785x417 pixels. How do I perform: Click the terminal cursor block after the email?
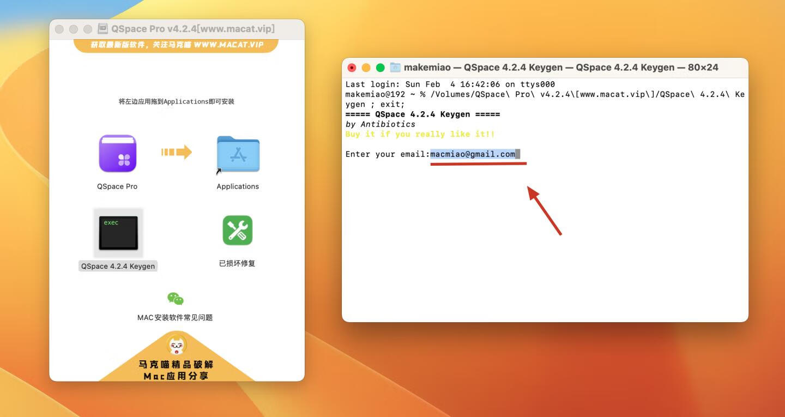click(518, 154)
